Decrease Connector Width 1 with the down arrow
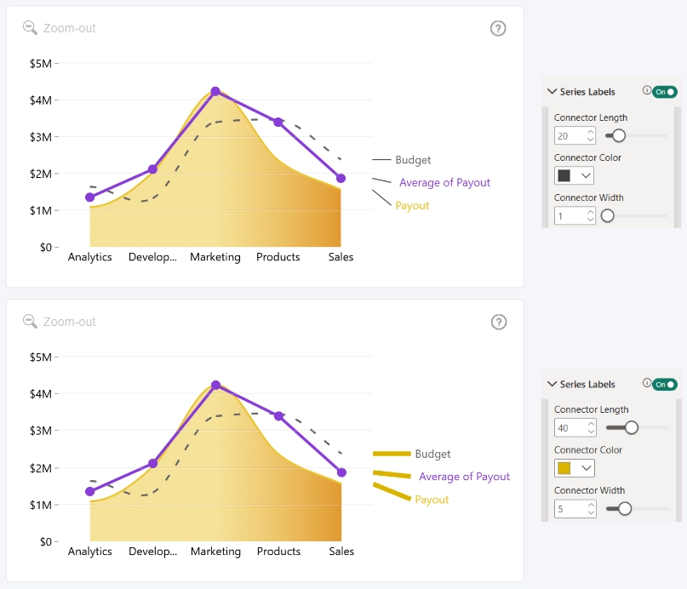 tap(591, 220)
